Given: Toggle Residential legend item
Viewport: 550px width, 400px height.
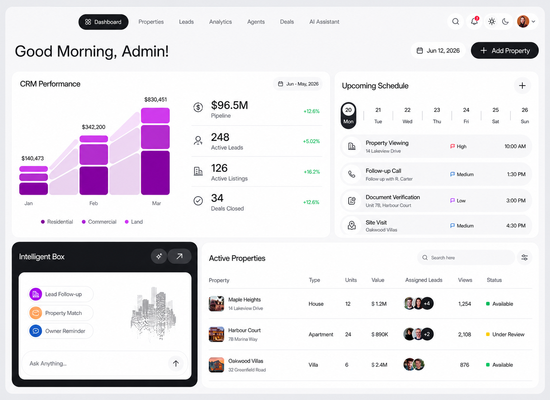Looking at the screenshot, I should pyautogui.click(x=57, y=222).
